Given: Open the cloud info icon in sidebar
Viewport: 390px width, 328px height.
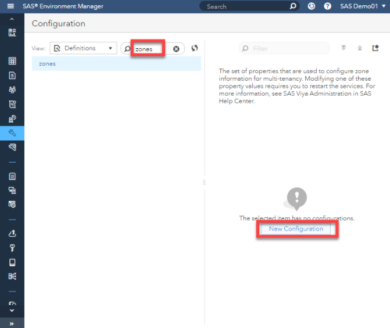Looking at the screenshot, I should (12, 233).
